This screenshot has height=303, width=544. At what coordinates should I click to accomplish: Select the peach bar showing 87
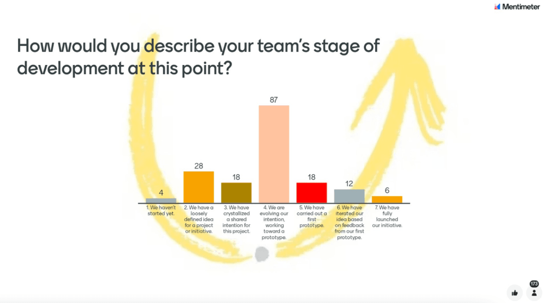coord(274,154)
